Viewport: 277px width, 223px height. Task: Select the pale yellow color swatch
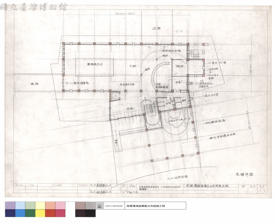[40, 206]
